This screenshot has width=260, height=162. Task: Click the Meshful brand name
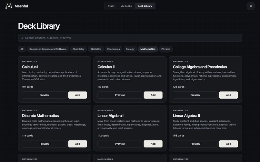(21, 6)
